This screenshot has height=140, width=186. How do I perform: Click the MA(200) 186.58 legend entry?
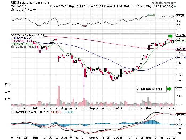pyautogui.click(x=23, y=41)
